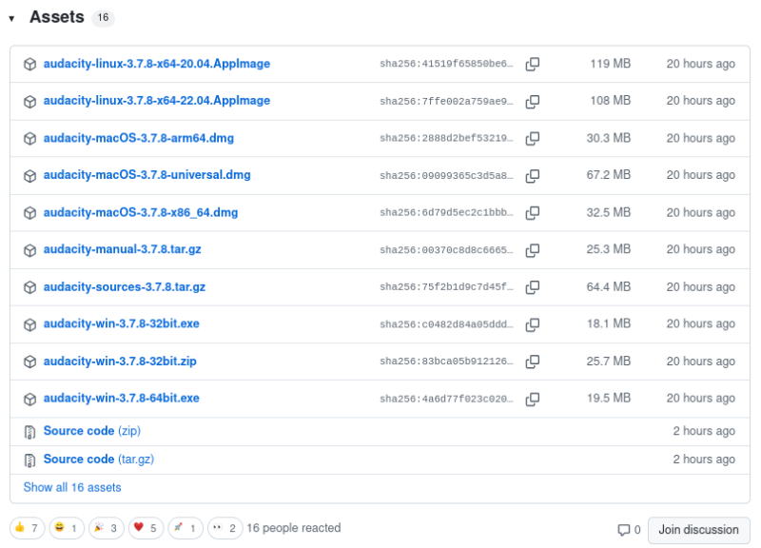Copy sha256 hash for macOS x86_64 dmg
The width and height of the screenshot is (761, 548).
click(x=533, y=212)
